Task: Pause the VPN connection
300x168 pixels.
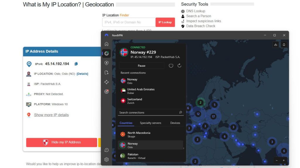Action: click(142, 66)
